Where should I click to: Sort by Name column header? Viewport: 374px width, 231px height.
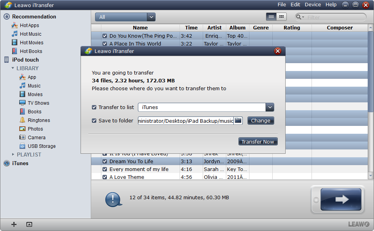click(x=140, y=27)
